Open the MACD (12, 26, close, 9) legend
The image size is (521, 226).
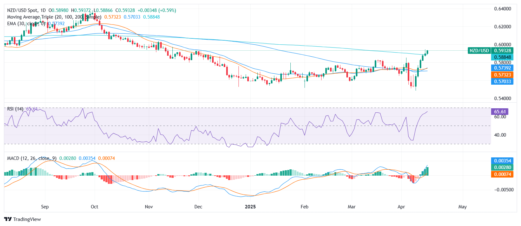(32, 158)
